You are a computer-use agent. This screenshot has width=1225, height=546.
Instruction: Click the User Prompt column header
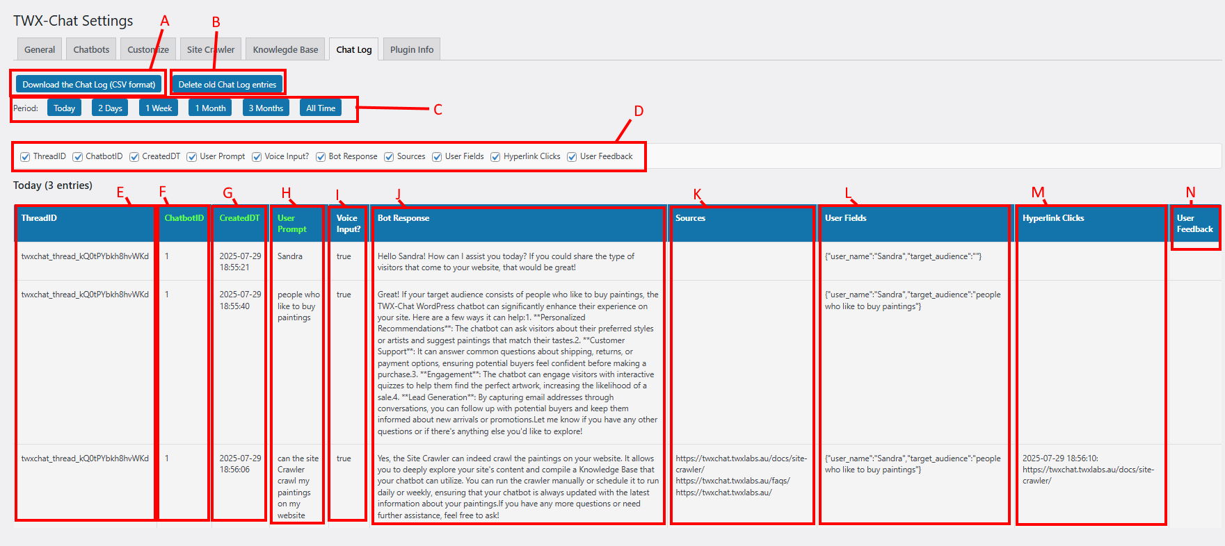coord(291,223)
